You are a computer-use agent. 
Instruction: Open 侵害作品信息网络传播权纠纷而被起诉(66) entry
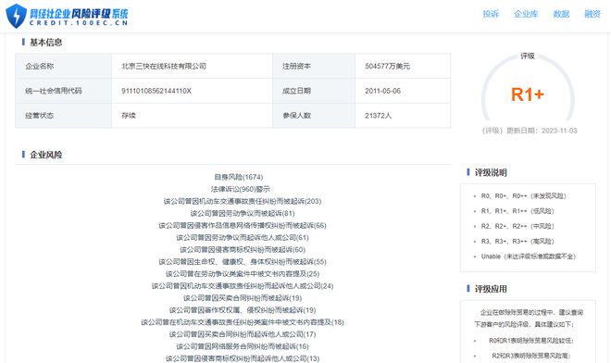point(243,225)
